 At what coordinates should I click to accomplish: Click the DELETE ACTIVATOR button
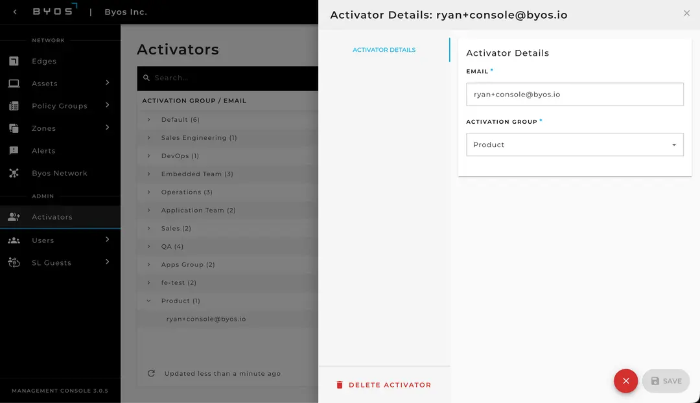384,385
